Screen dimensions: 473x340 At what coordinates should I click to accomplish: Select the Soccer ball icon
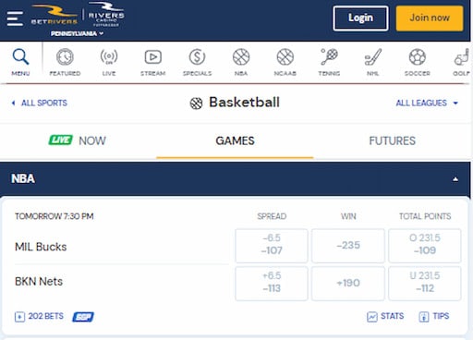tap(418, 57)
